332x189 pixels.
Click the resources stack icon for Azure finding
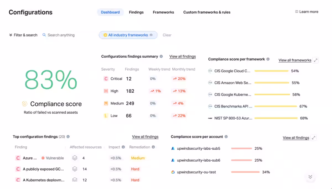click(74, 158)
